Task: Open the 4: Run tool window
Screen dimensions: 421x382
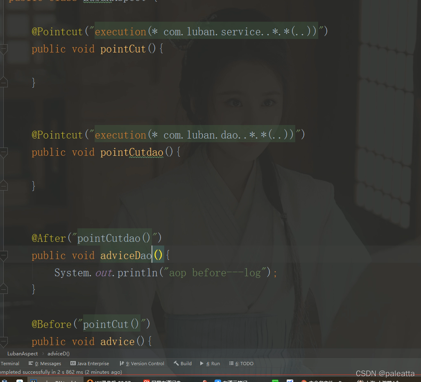Action: (x=210, y=364)
